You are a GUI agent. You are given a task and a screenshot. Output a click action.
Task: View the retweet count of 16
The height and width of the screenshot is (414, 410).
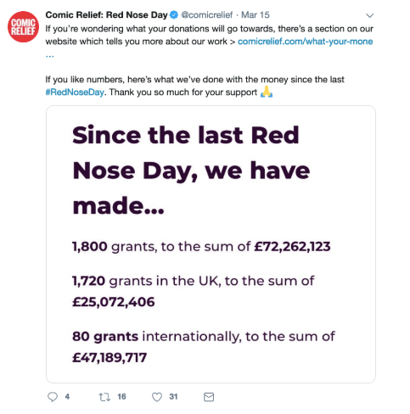121,397
